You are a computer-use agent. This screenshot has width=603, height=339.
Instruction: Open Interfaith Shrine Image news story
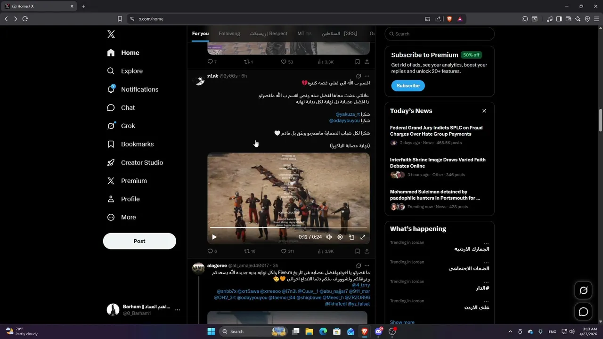point(440,167)
